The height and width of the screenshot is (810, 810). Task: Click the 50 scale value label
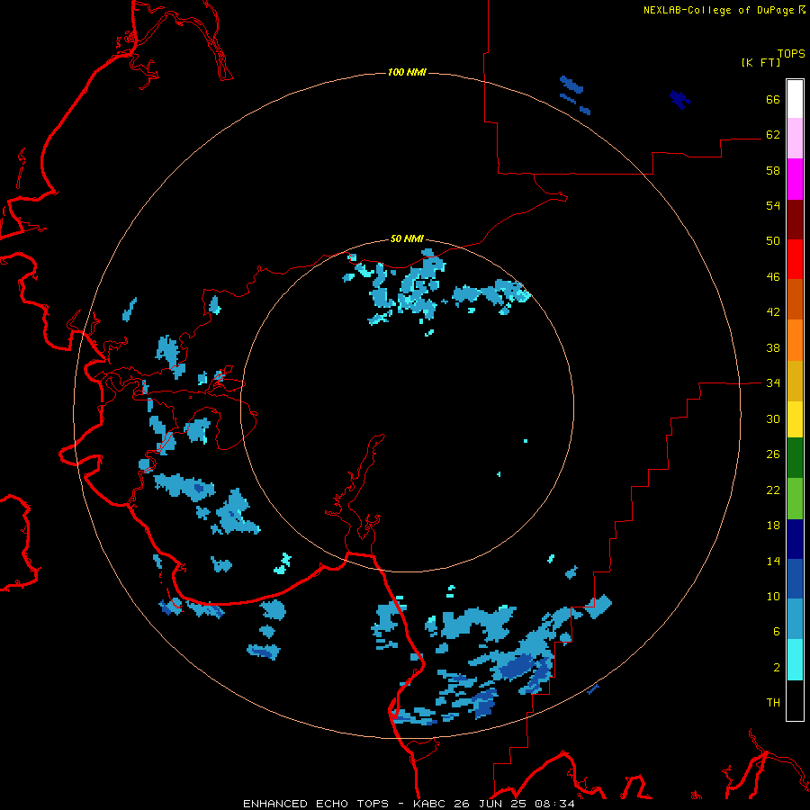(773, 241)
